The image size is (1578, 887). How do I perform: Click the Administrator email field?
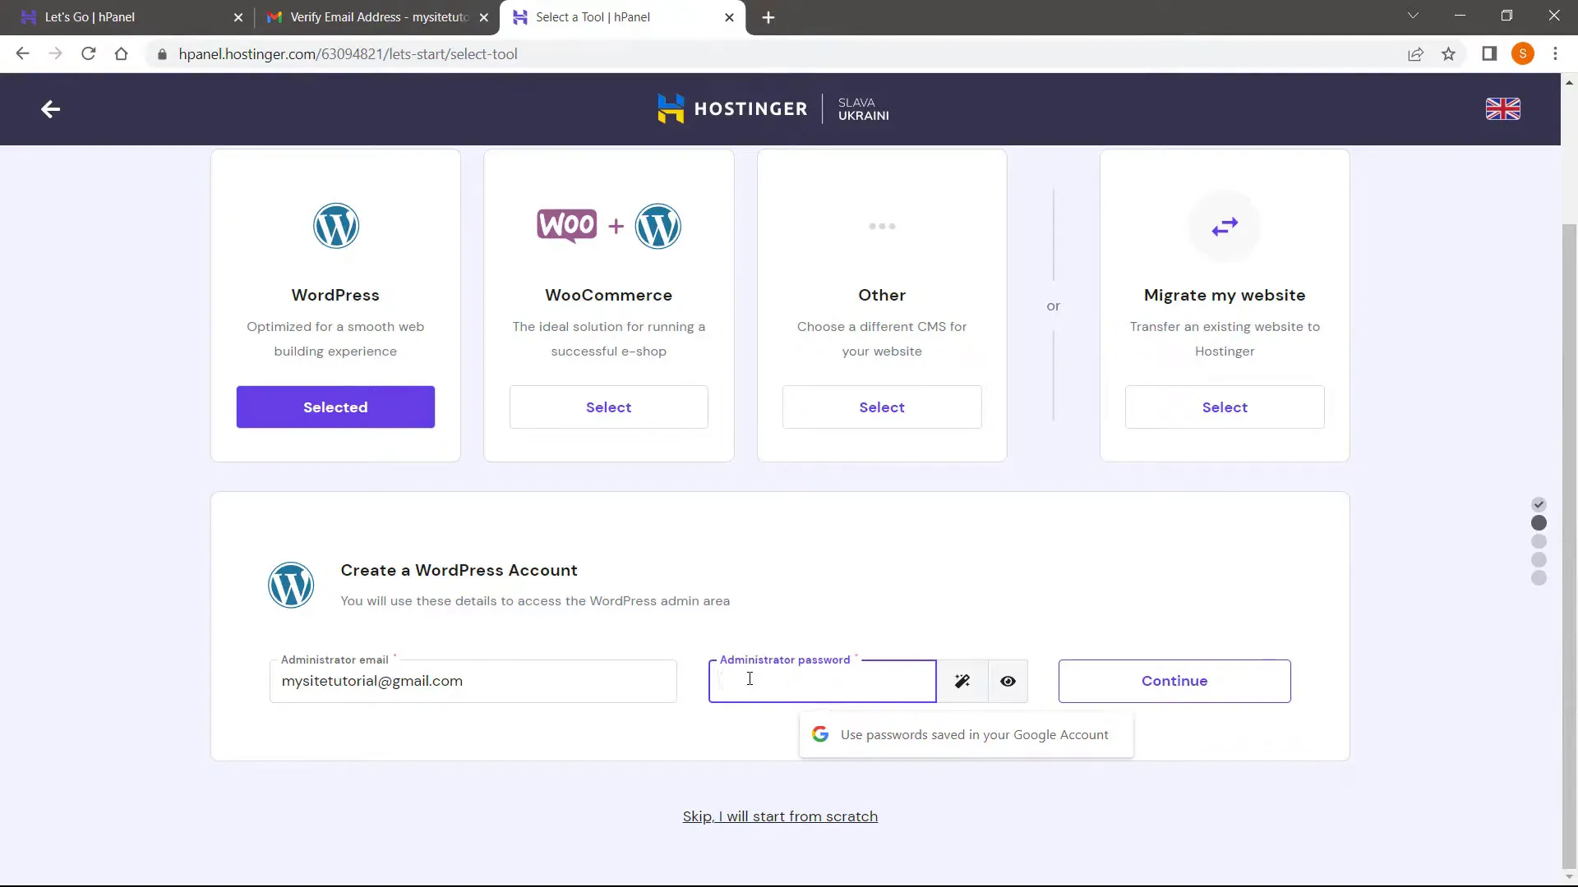473,681
